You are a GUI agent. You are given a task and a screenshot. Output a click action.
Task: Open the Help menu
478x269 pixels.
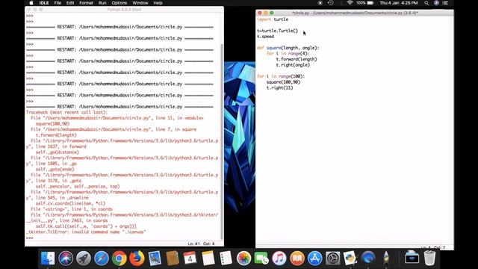tap(158, 3)
